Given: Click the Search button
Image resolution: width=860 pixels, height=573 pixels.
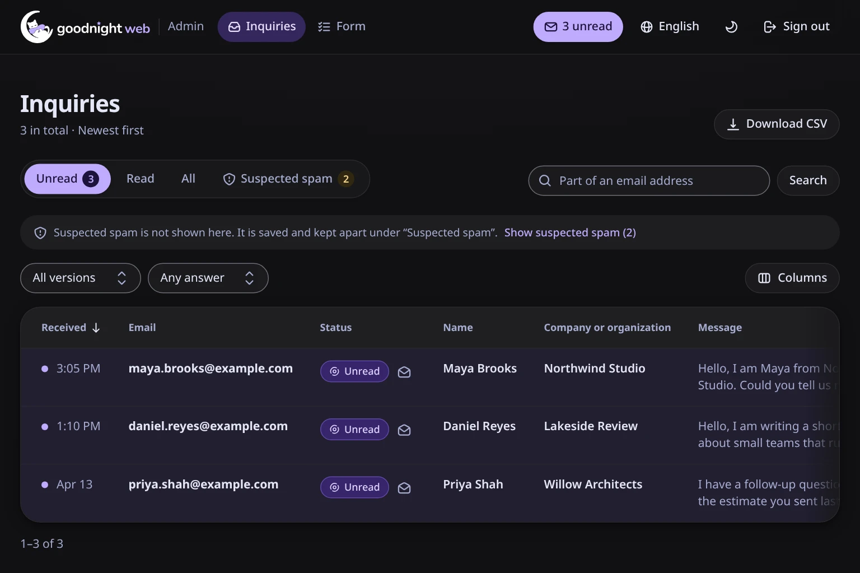Looking at the screenshot, I should (808, 180).
